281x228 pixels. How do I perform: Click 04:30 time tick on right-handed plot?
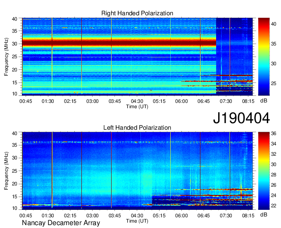pyautogui.click(x=137, y=101)
